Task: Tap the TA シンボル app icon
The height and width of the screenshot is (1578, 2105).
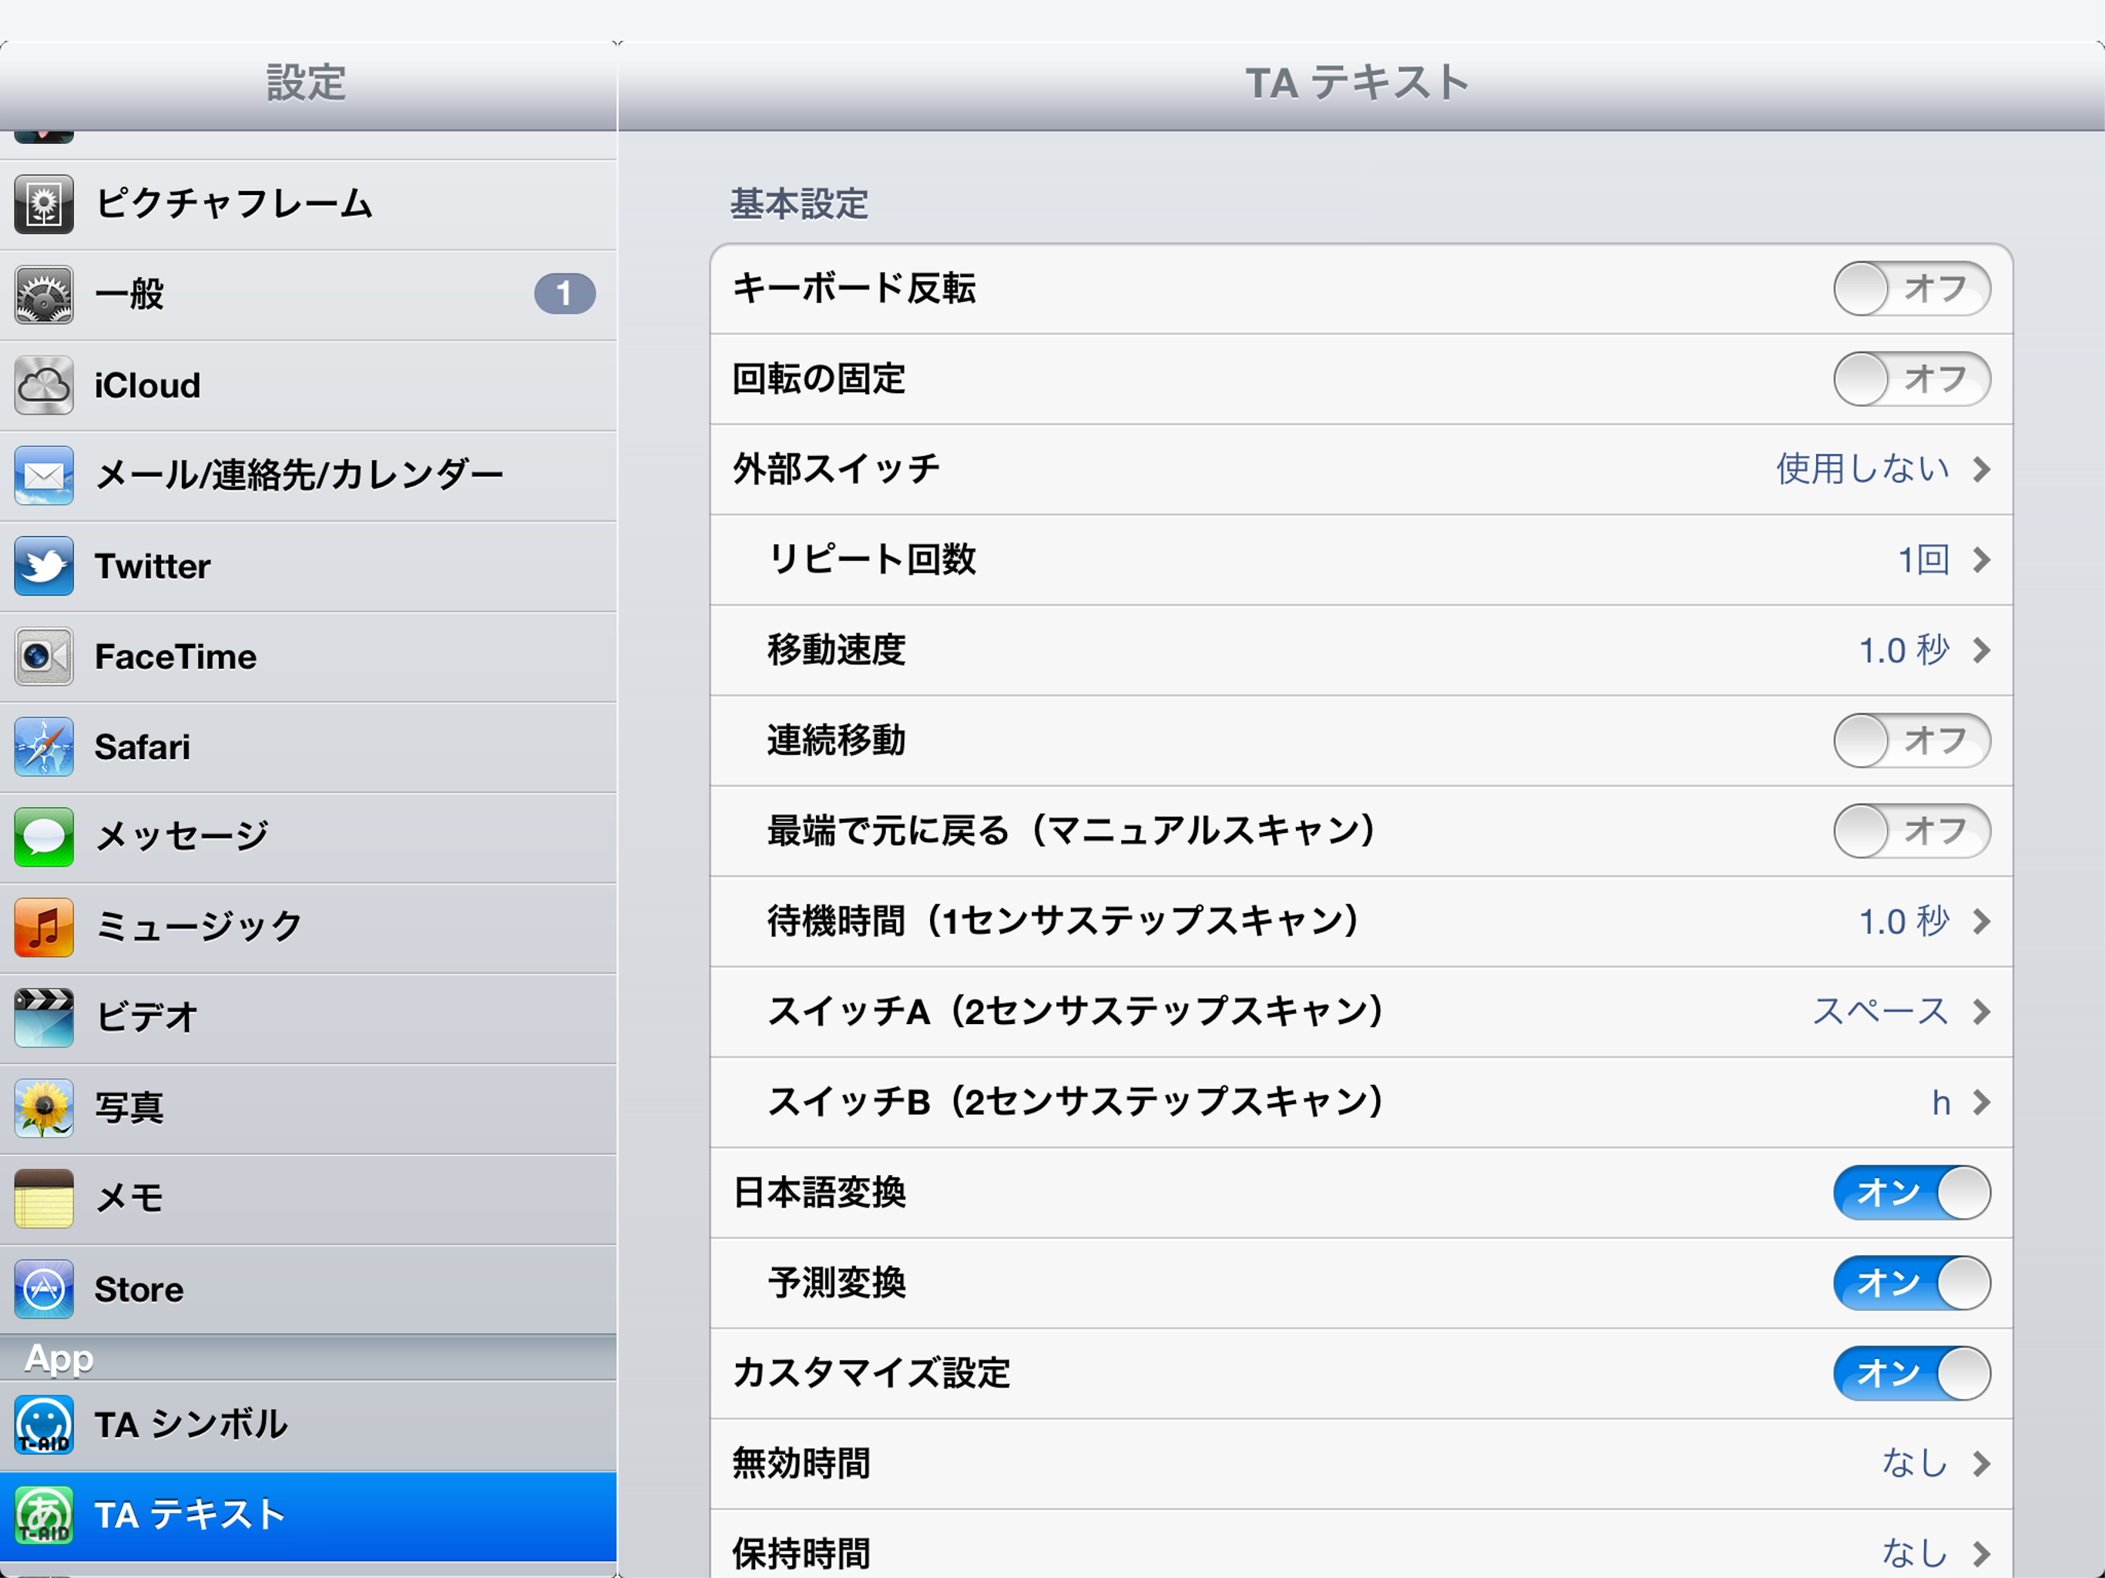Action: coord(44,1425)
